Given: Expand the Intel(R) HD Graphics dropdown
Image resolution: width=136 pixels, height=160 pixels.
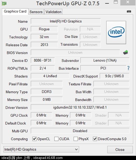Looking at the screenshot, I should pos(41,149).
